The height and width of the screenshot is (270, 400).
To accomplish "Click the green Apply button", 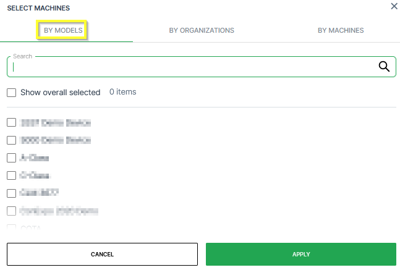I will tap(300, 254).
